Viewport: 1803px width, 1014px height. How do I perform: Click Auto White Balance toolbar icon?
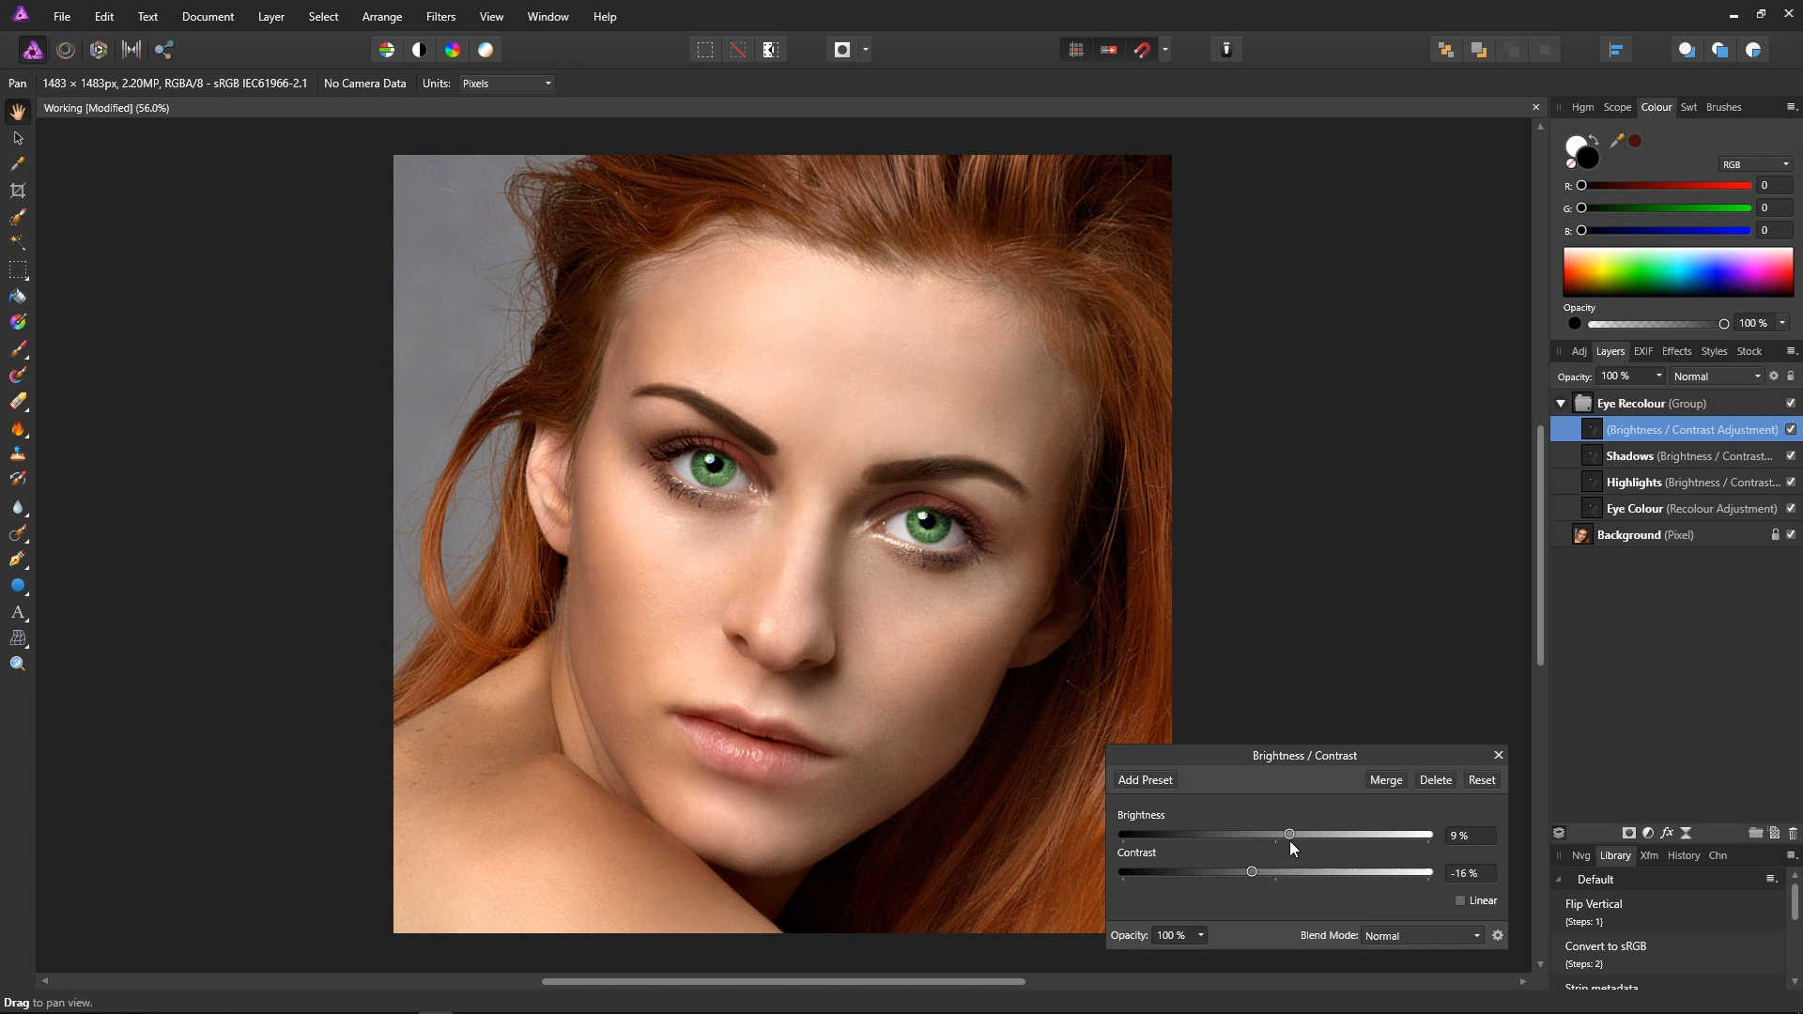point(485,50)
